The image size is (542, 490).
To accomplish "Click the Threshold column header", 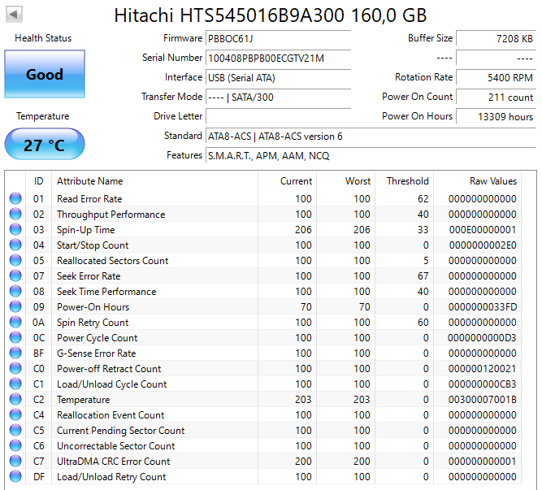I will (405, 181).
